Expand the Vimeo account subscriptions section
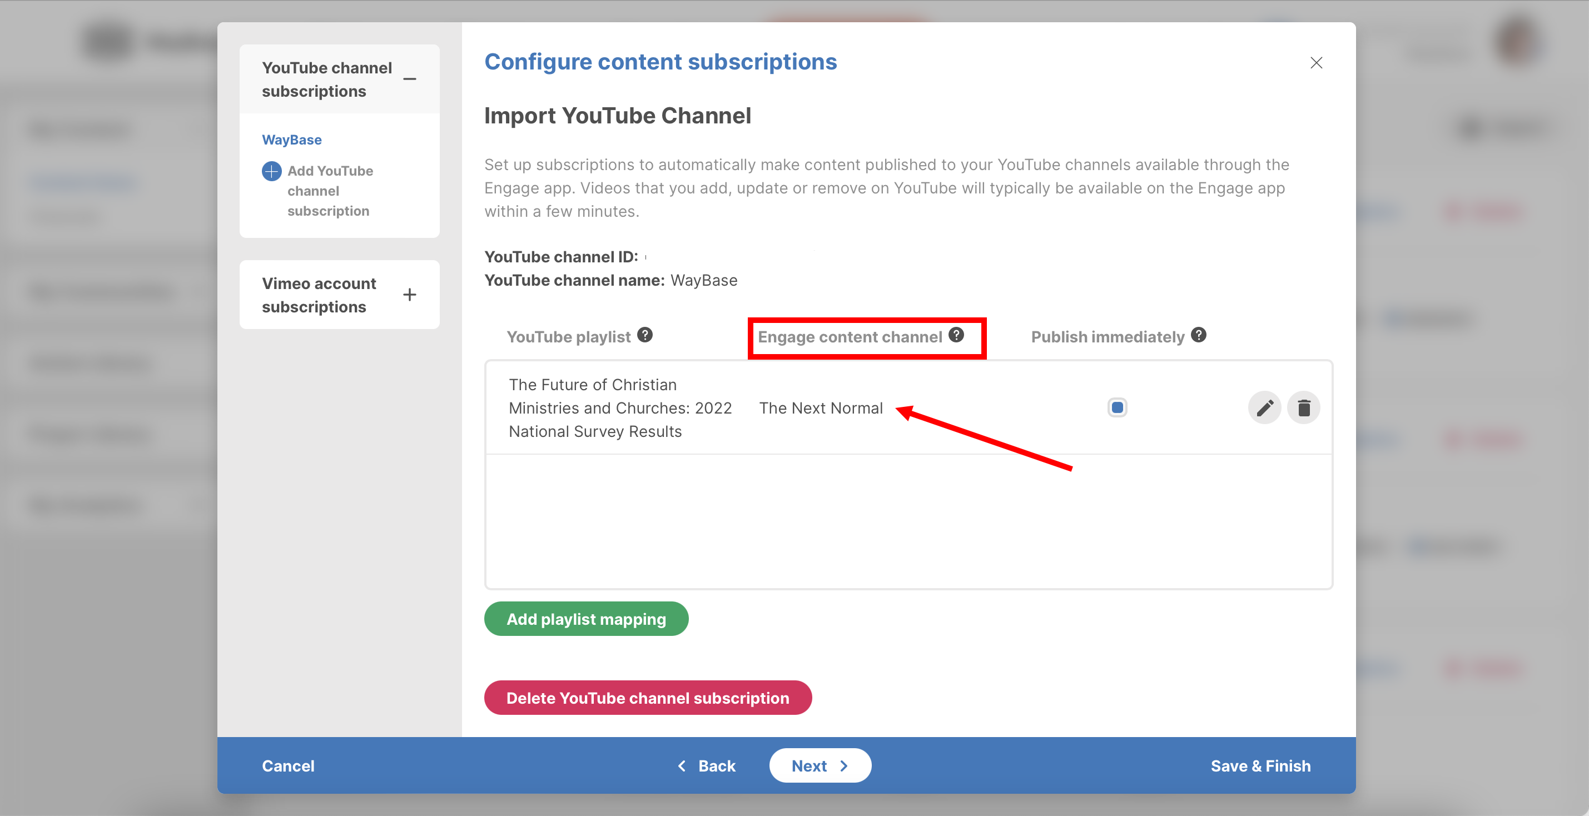 410,295
